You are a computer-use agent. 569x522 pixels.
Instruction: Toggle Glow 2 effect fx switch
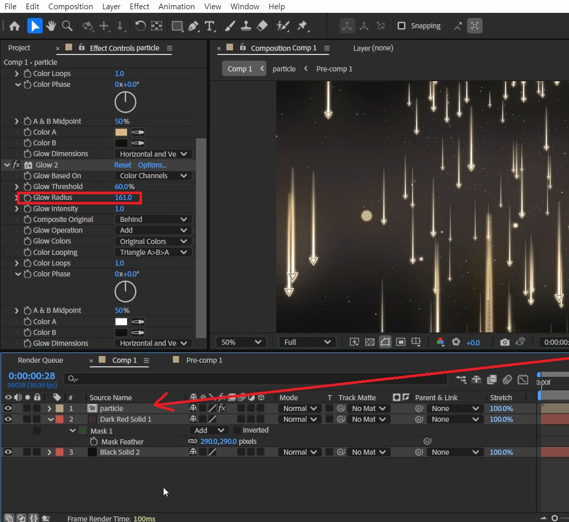point(16,165)
